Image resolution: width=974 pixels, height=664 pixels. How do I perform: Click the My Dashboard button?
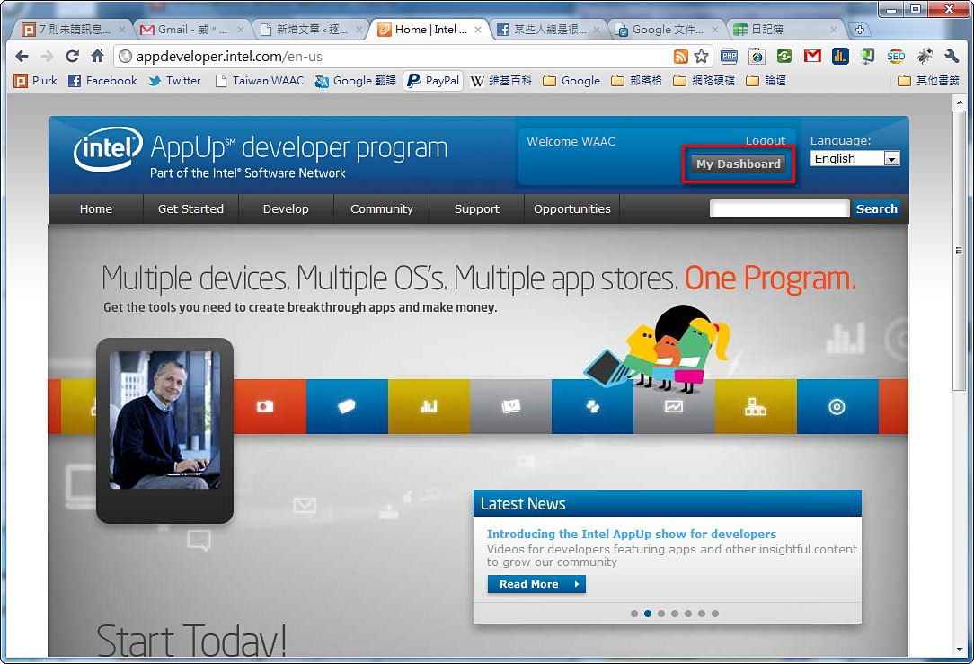pos(738,164)
